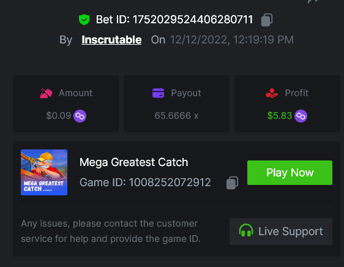Copy the Game ID to clipboard
This screenshot has height=267, width=344.
coord(232,182)
